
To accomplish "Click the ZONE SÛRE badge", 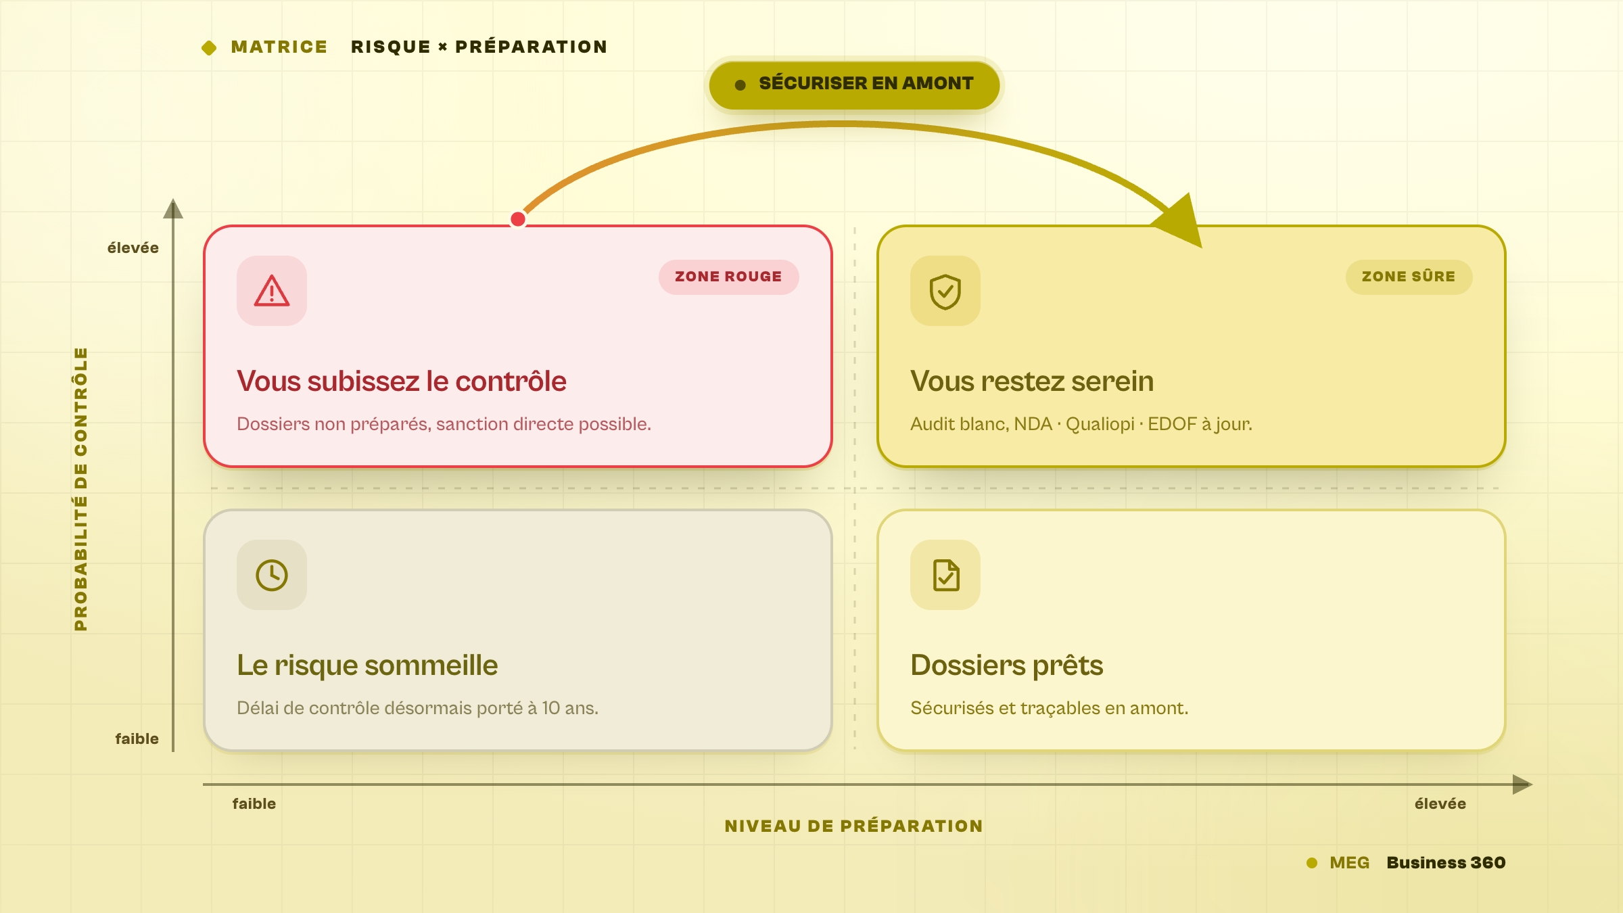I will (x=1409, y=277).
